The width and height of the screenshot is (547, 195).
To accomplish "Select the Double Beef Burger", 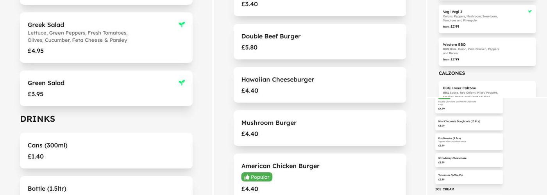I will pos(320,41).
